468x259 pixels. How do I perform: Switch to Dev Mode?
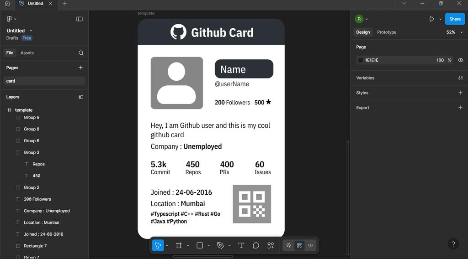[310, 246]
